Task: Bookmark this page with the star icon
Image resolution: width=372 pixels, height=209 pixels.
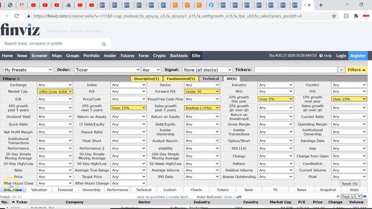Action: pyautogui.click(x=334, y=16)
